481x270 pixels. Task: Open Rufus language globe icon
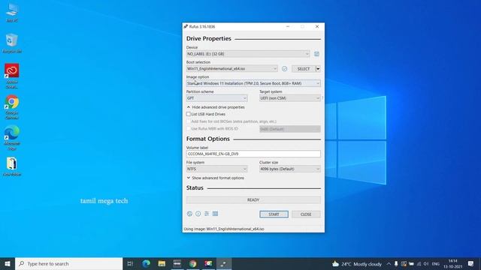189,214
